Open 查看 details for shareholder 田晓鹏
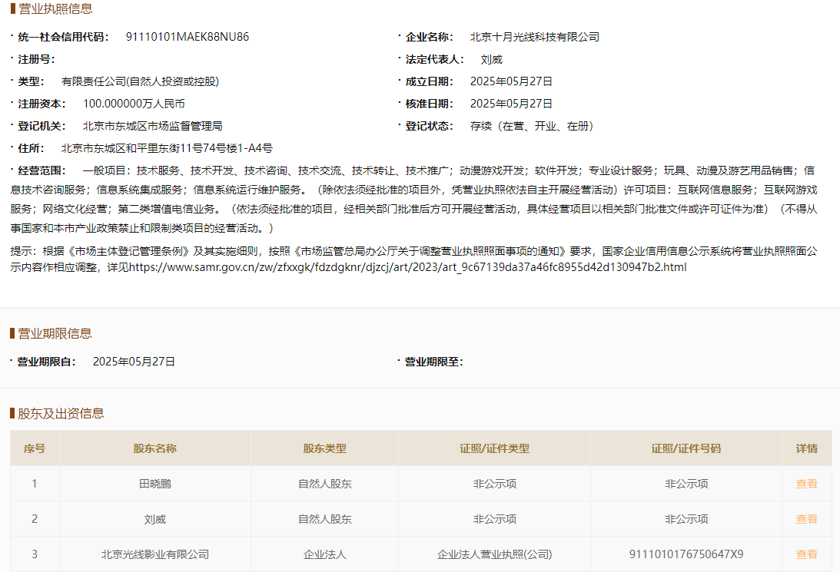Image resolution: width=840 pixels, height=572 pixels. (x=806, y=484)
